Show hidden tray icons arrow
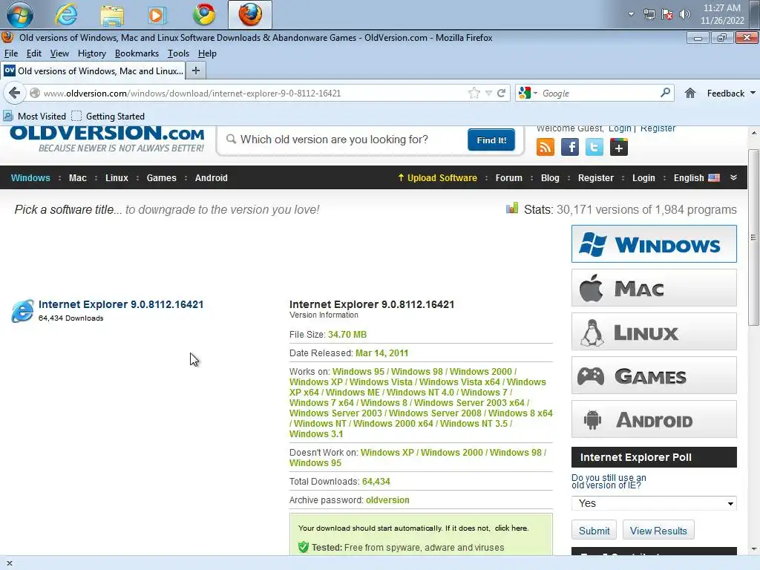This screenshot has height=570, width=760. 631,14
